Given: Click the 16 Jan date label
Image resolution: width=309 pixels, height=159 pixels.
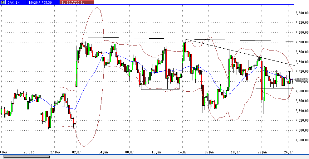Looking at the screenshot, I should [209, 152].
